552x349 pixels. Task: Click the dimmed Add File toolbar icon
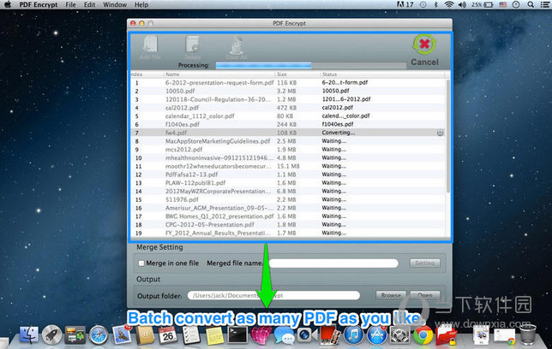pos(150,47)
